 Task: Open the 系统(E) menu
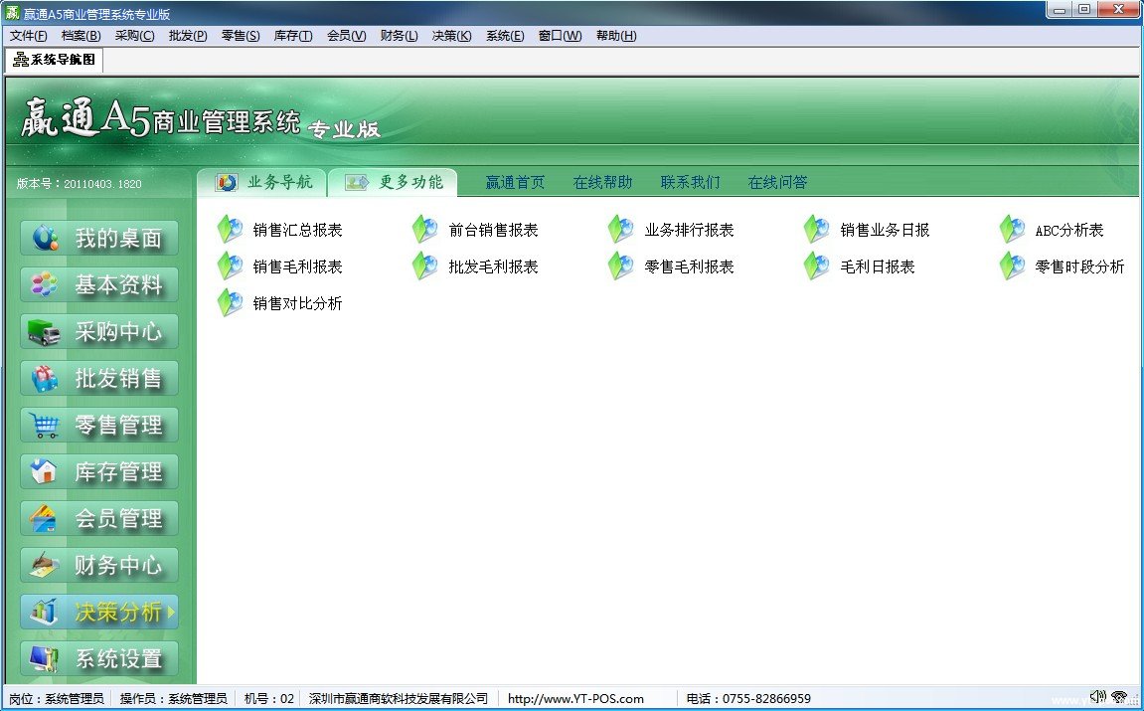coord(505,35)
